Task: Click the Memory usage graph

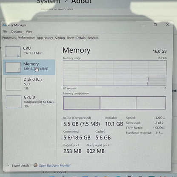Action: [x=114, y=73]
